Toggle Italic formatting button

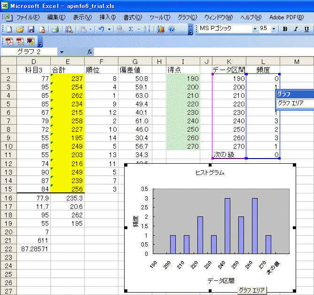click(296, 29)
